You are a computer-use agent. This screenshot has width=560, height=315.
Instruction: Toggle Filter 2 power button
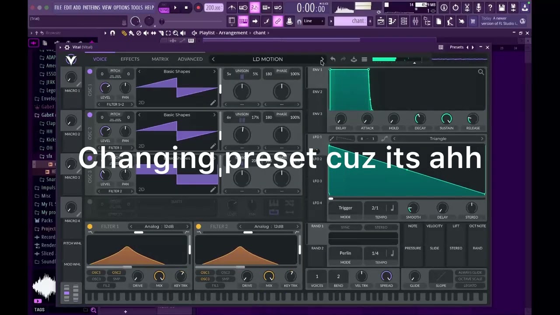point(199,226)
